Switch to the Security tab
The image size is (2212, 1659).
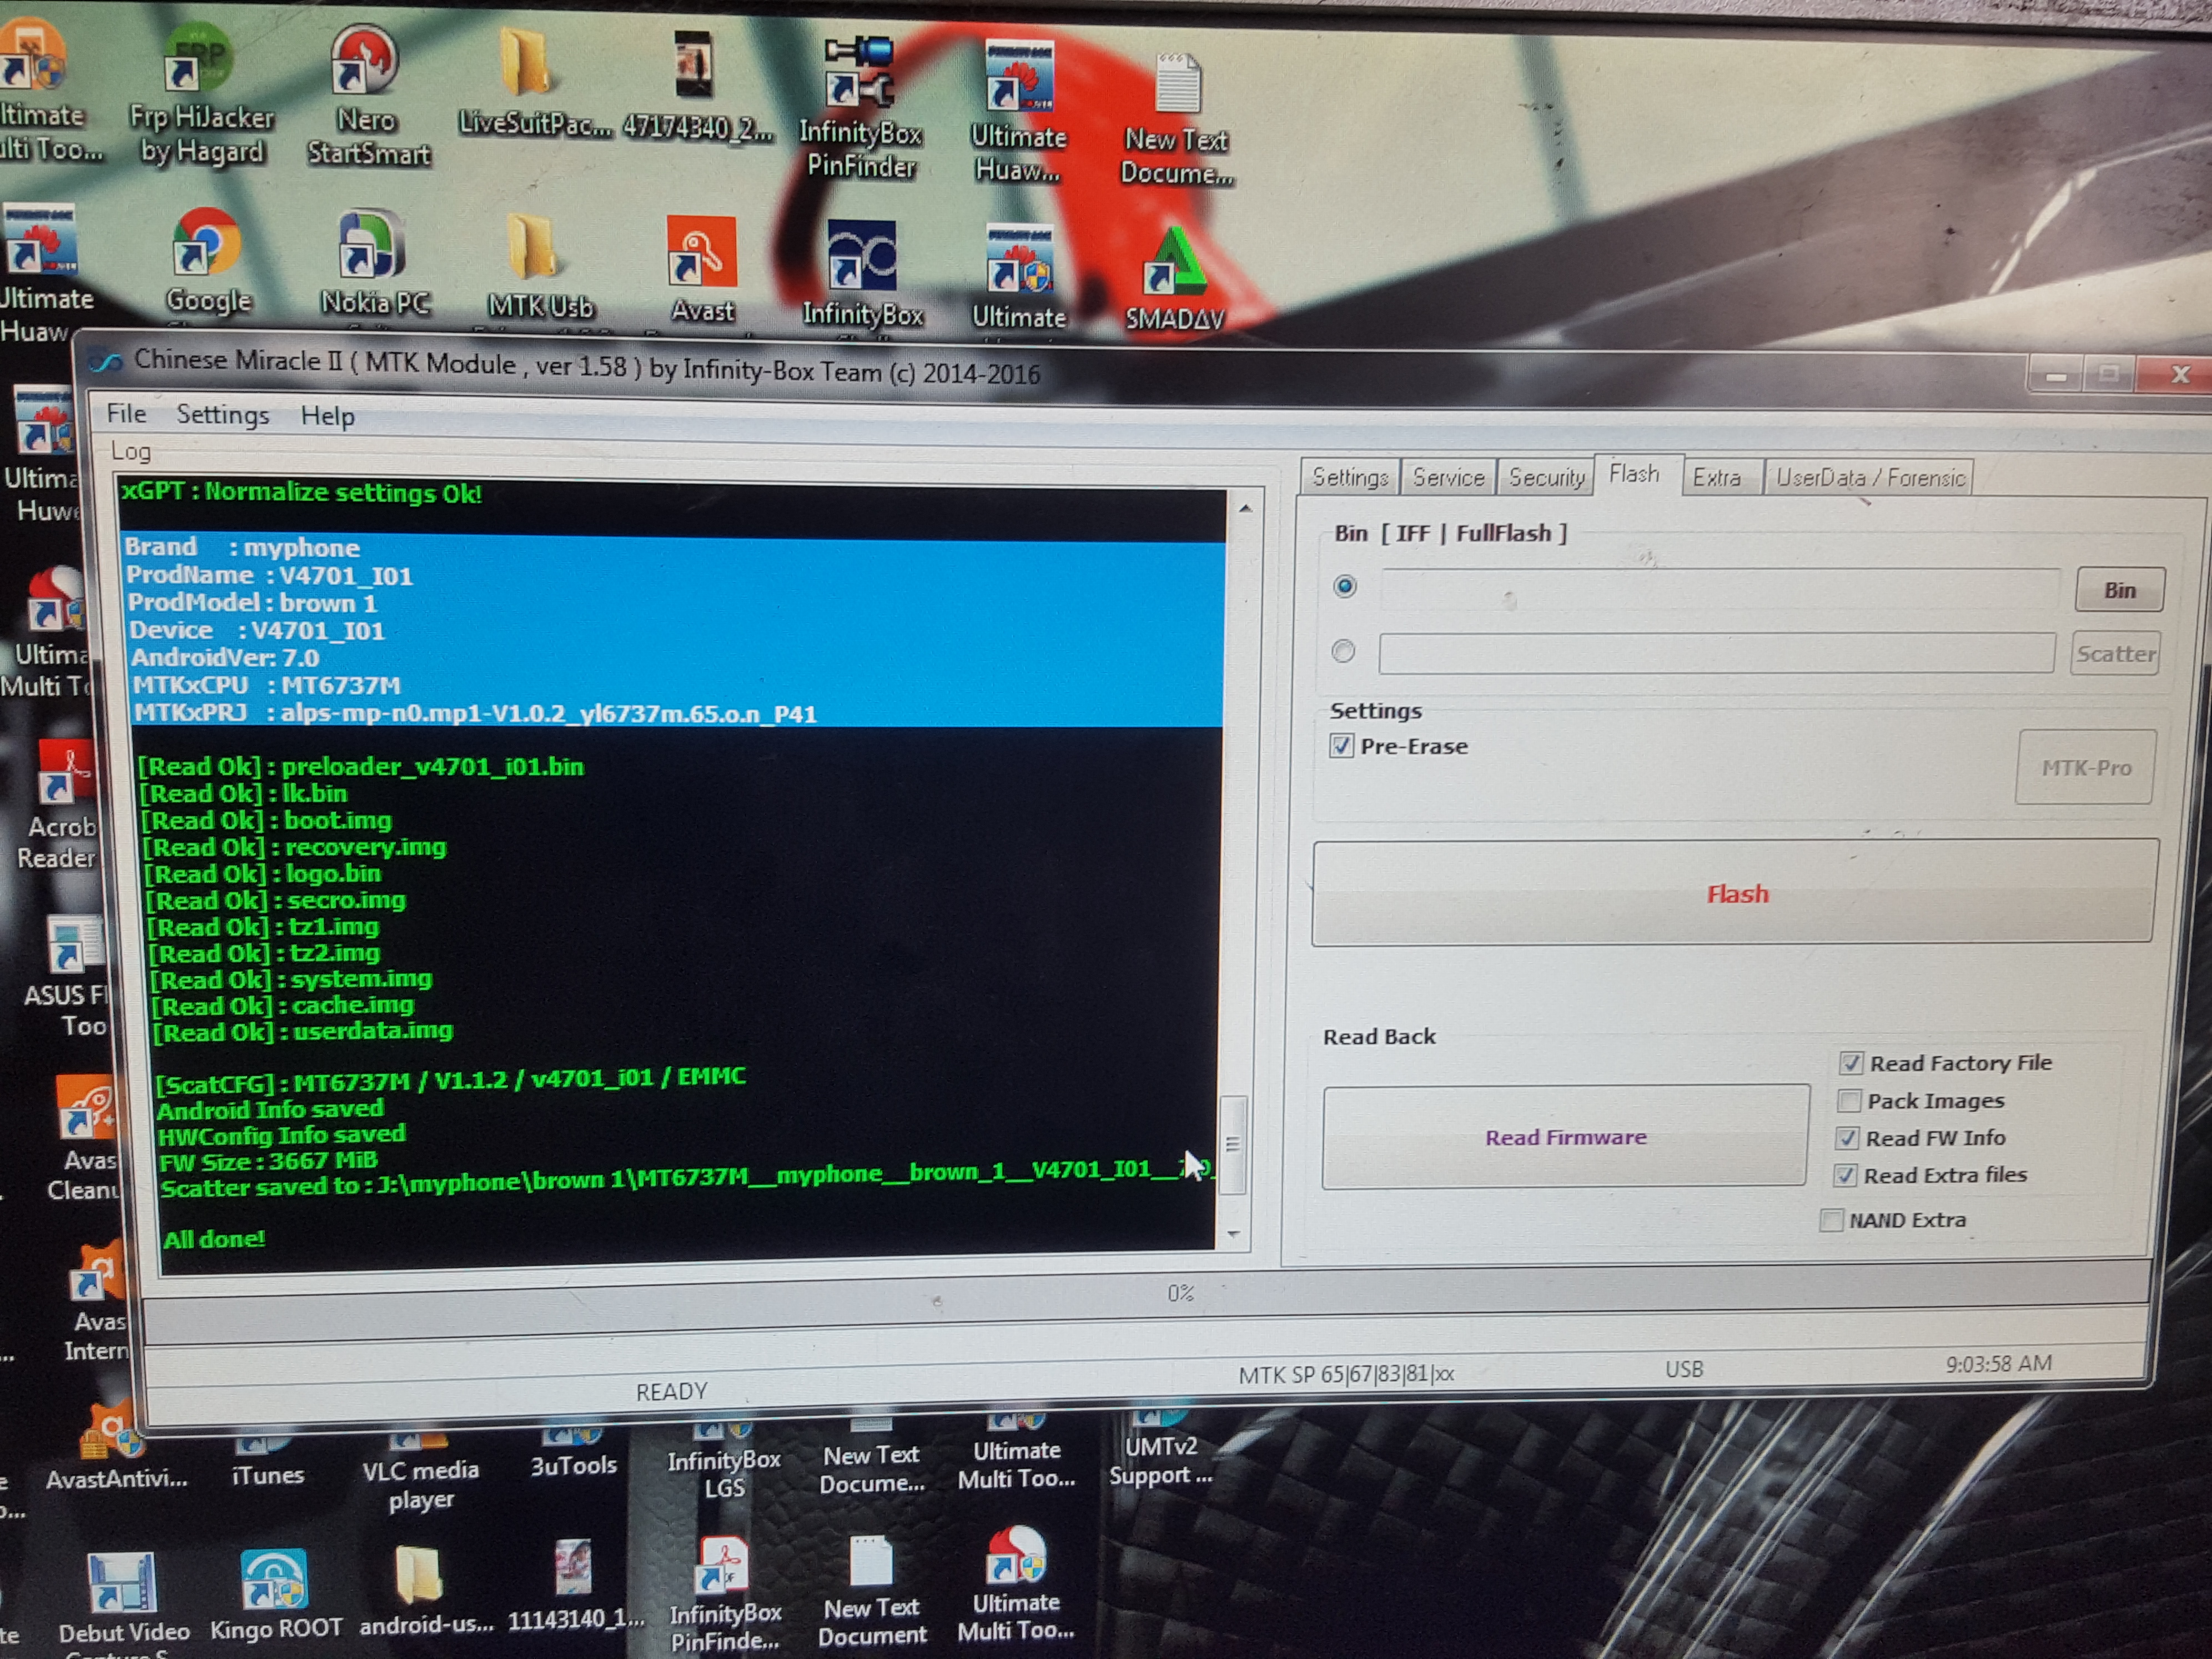coord(1546,477)
